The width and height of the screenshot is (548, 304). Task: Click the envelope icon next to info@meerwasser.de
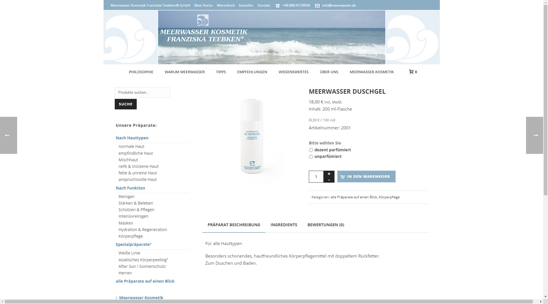coord(317,5)
